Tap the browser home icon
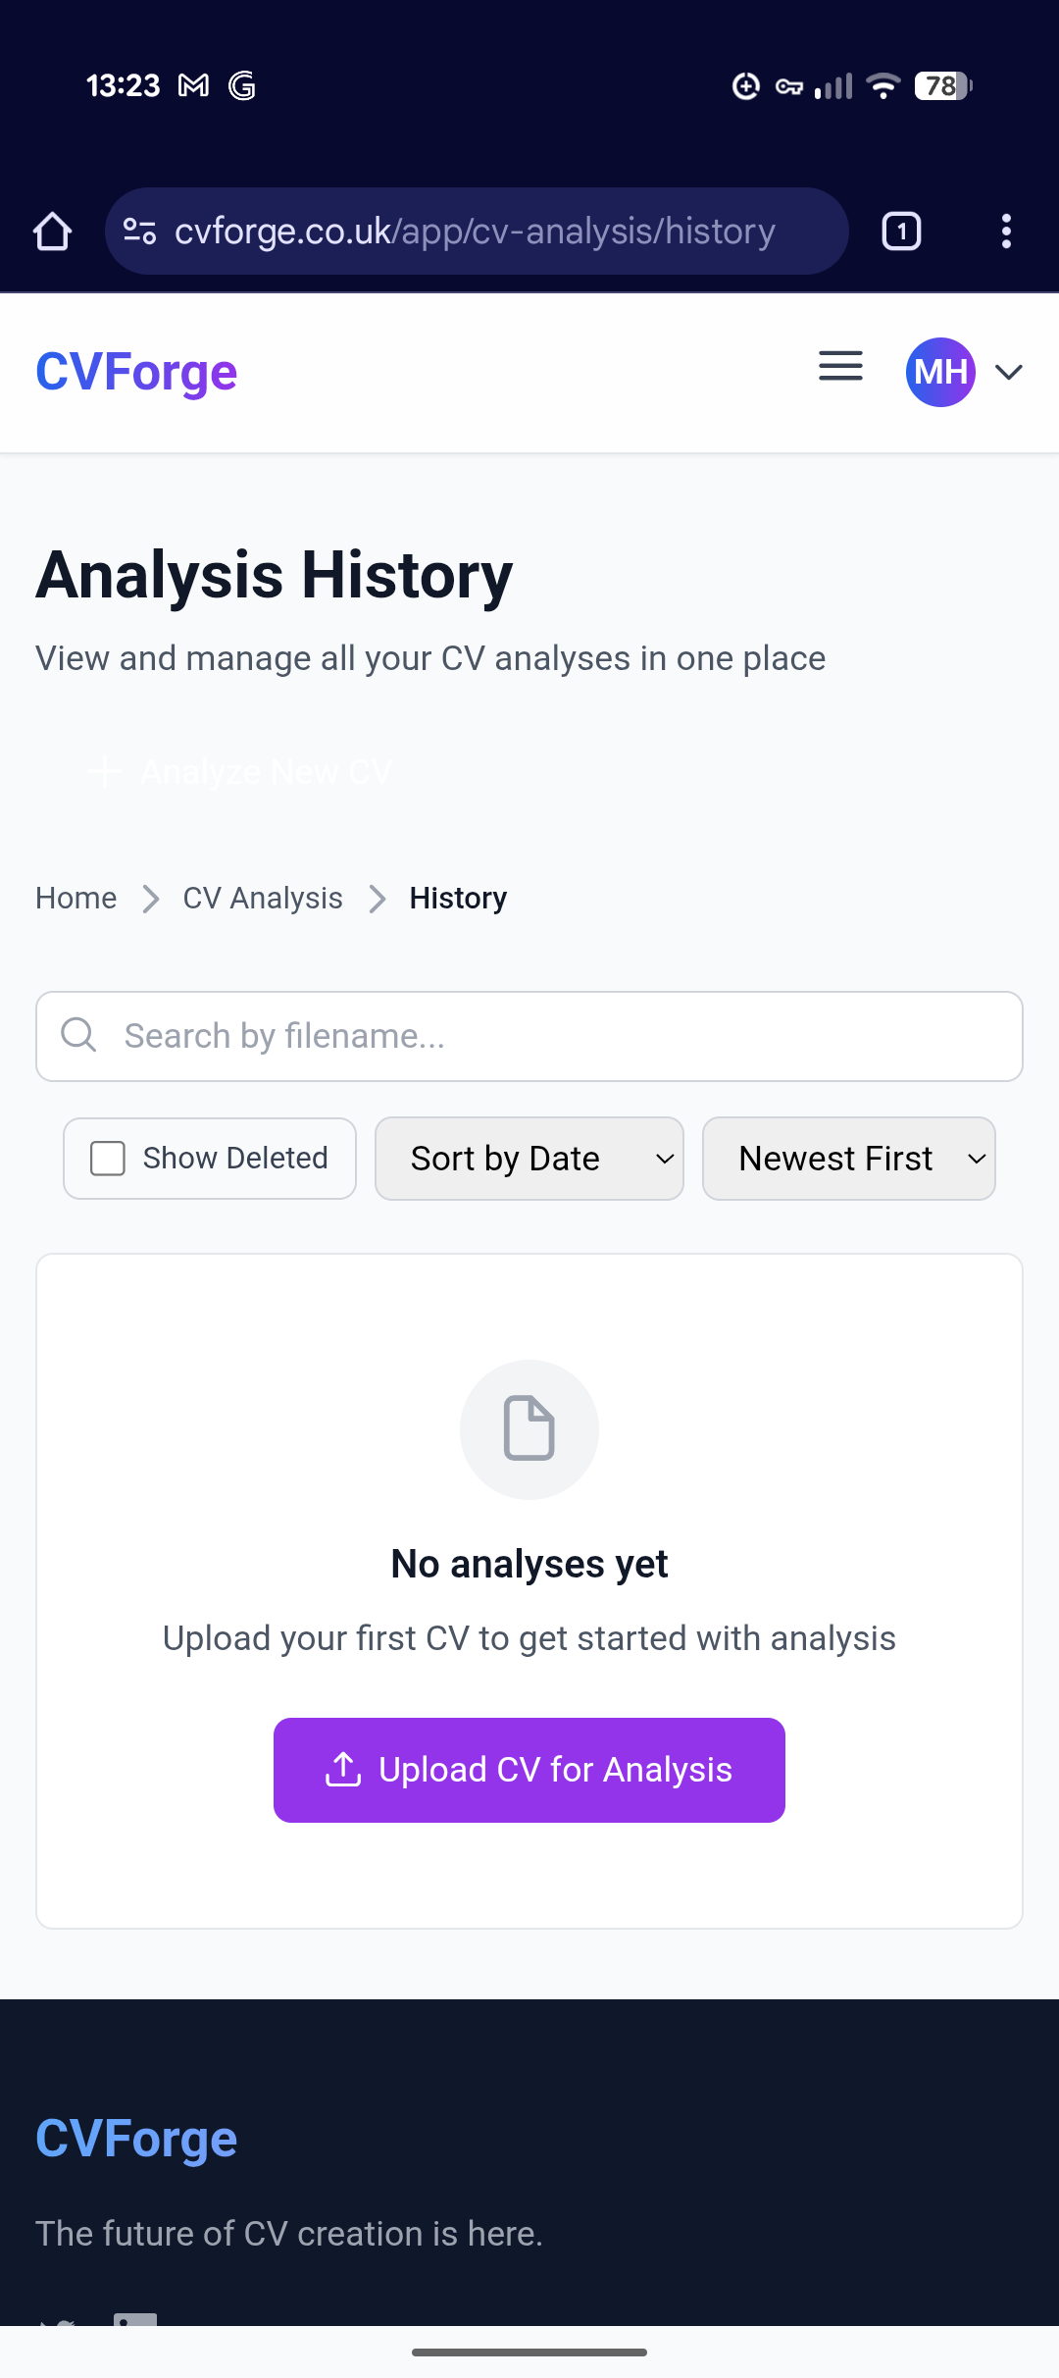This screenshot has height=2378, width=1059. pos(52,232)
